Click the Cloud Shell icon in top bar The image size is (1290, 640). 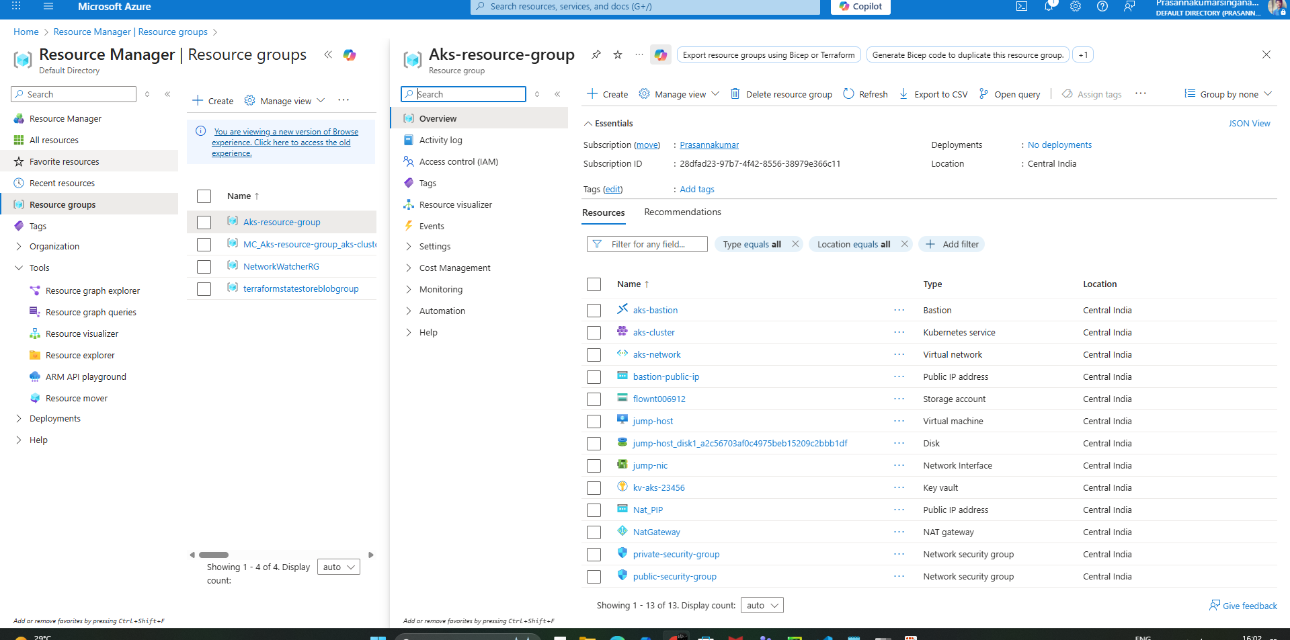[x=1021, y=7]
